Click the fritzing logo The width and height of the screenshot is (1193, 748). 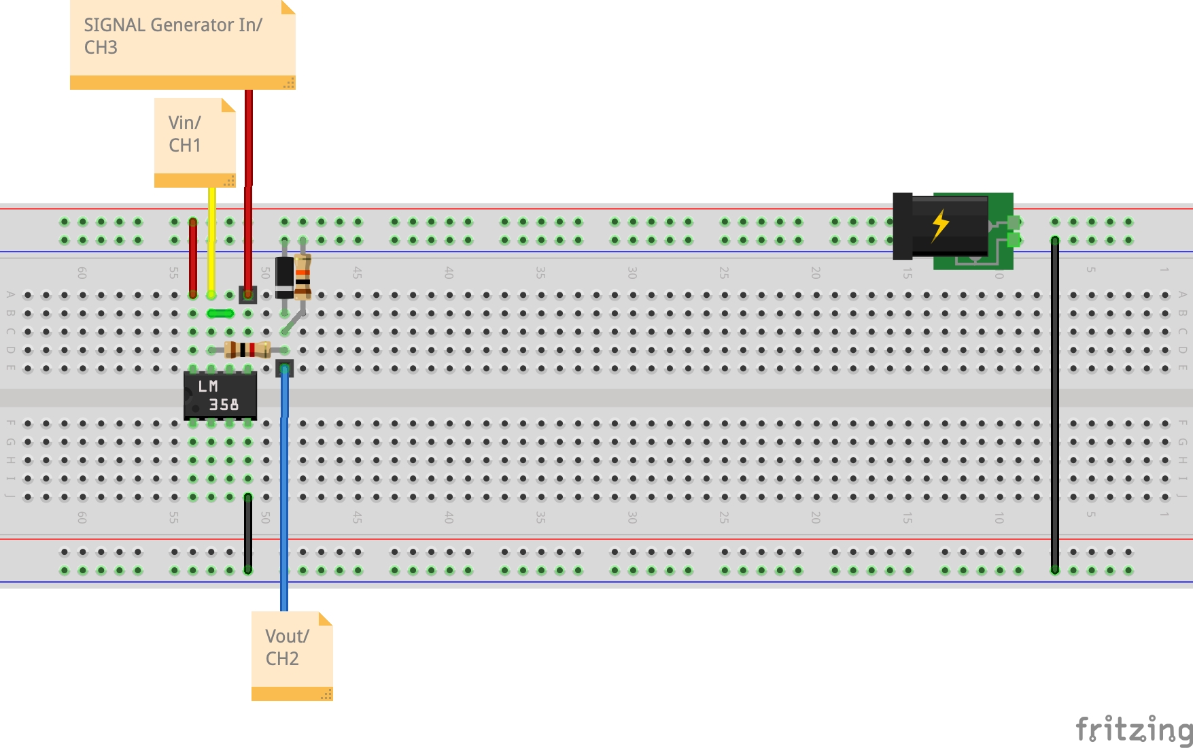click(1133, 730)
